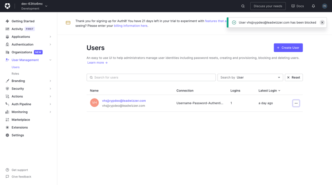Expand the Monitoring menu chevron
This screenshot has width=332, height=185.
point(50,112)
